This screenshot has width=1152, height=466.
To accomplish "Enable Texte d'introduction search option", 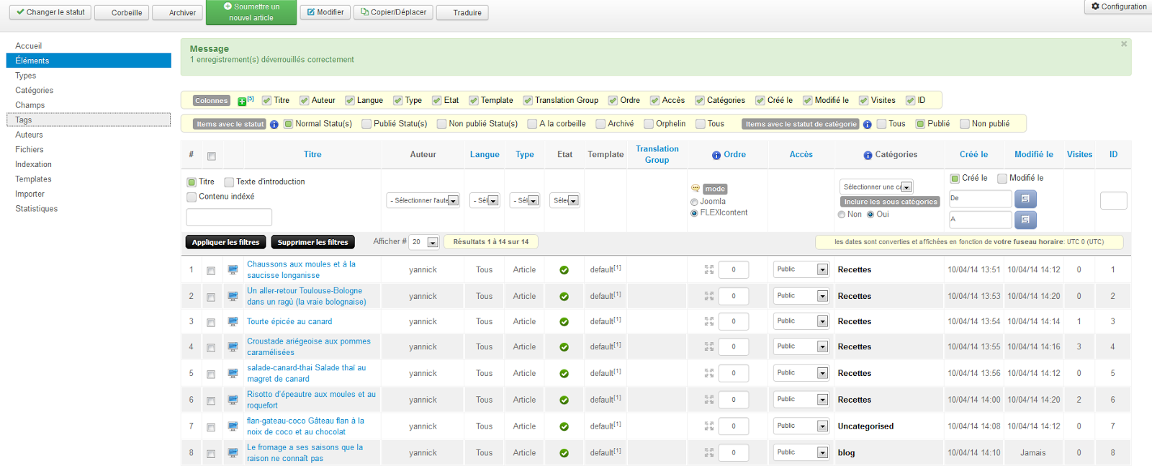I will point(229,182).
